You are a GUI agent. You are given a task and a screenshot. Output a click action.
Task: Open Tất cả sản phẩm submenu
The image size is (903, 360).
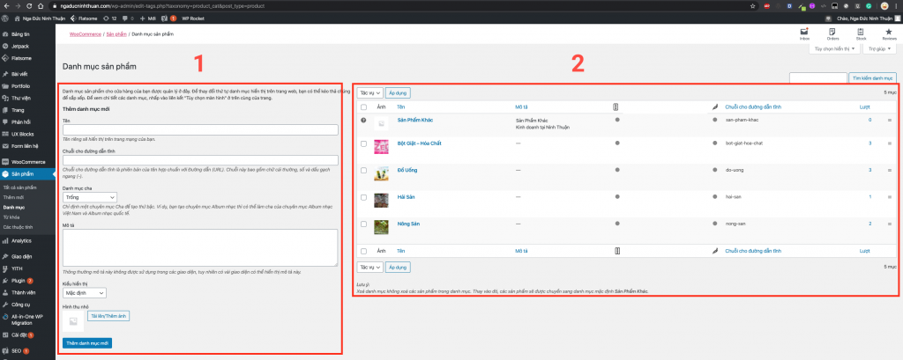click(x=19, y=187)
